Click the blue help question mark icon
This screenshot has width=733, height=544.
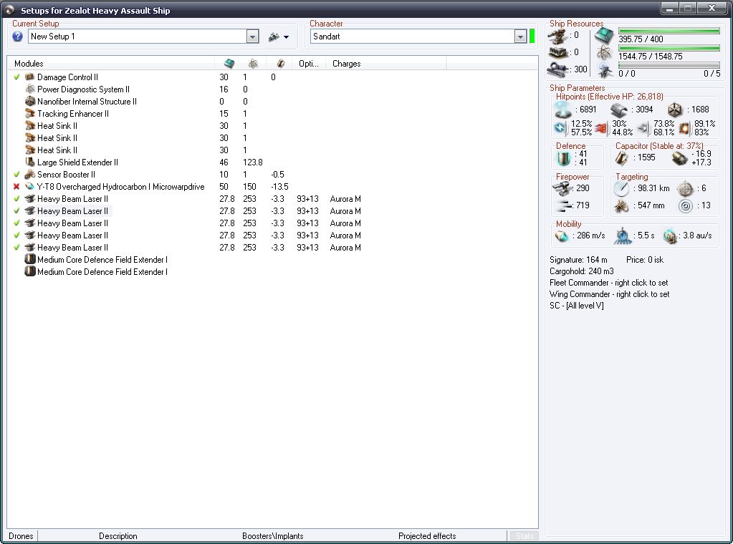click(17, 37)
